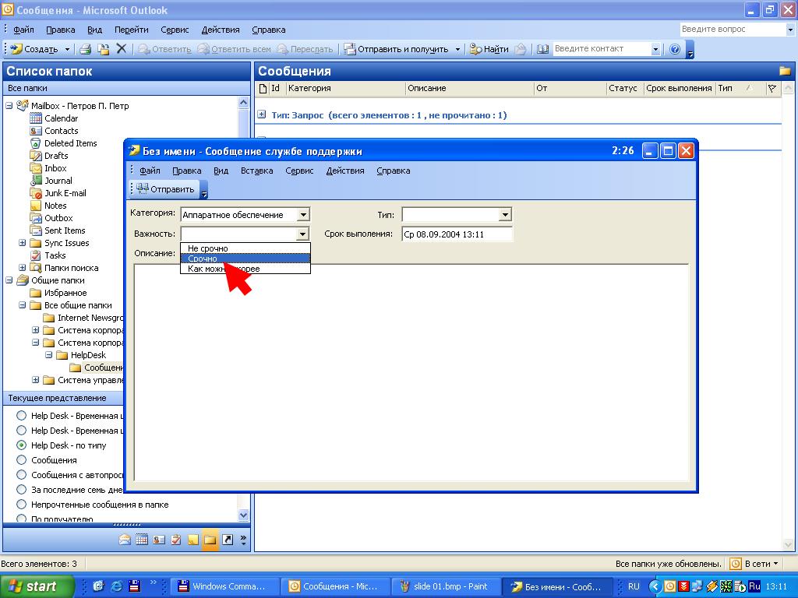Image resolution: width=798 pixels, height=598 pixels.
Task: Click the filter funnel column header icon
Action: tap(772, 88)
